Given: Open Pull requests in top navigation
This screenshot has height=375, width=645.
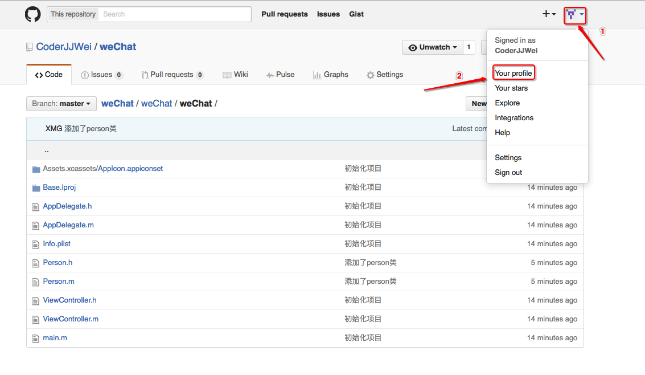Looking at the screenshot, I should point(285,14).
